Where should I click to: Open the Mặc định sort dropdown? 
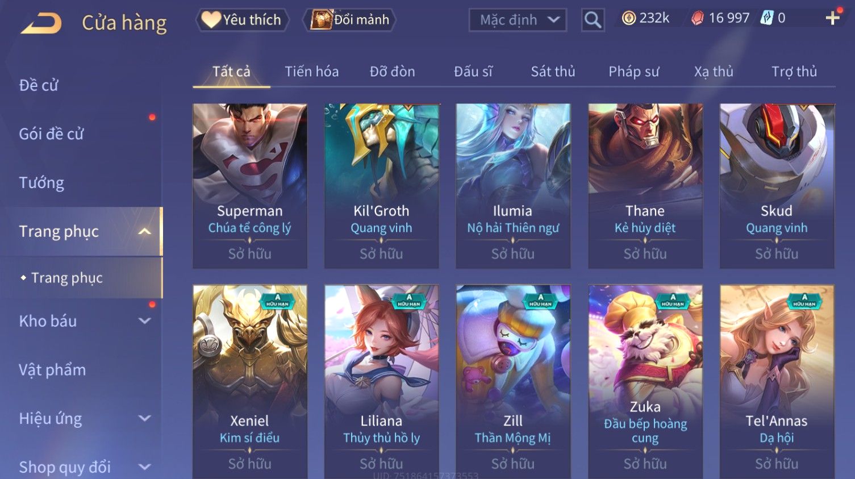(x=518, y=20)
